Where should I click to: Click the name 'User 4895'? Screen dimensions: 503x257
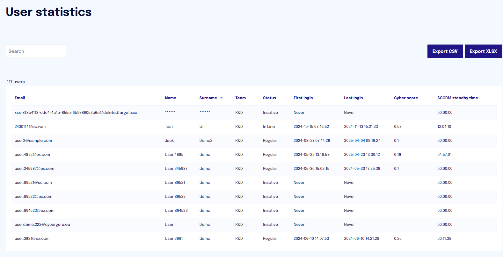pyautogui.click(x=174, y=155)
